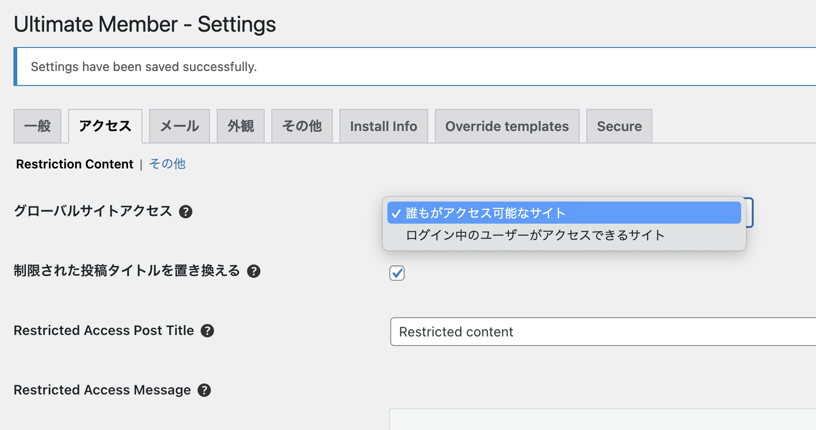Select Restriction Content sub-section
Image resolution: width=816 pixels, height=430 pixels.
point(75,164)
